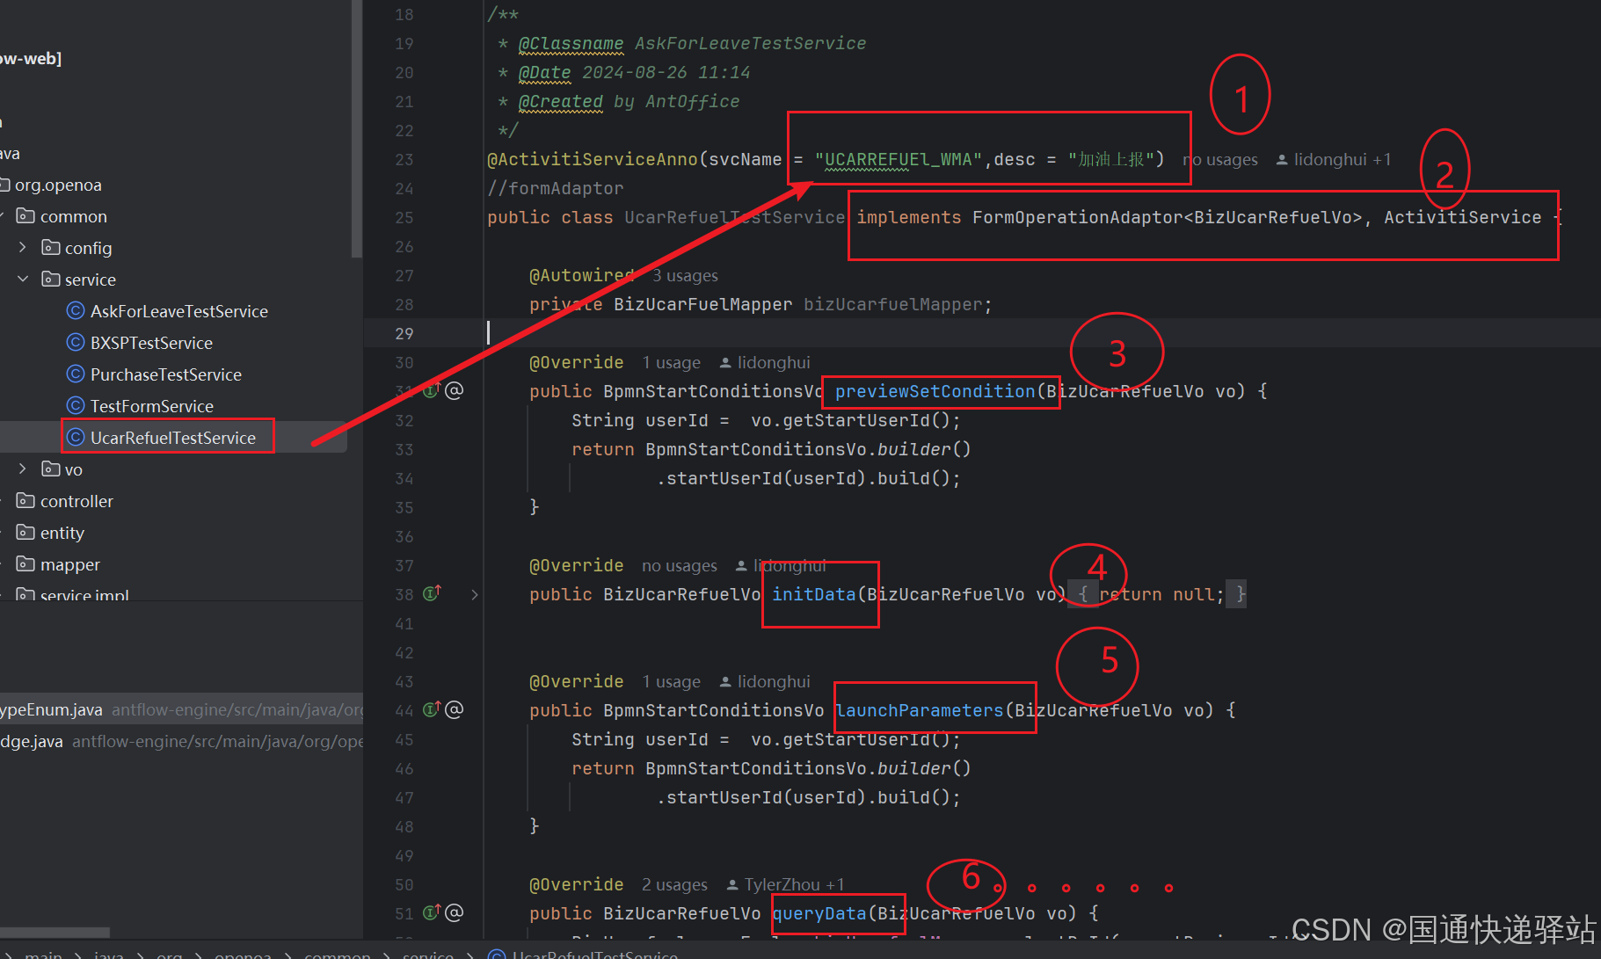This screenshot has height=959, width=1601.
Task: Select the org.openoa package
Action: pos(58,185)
